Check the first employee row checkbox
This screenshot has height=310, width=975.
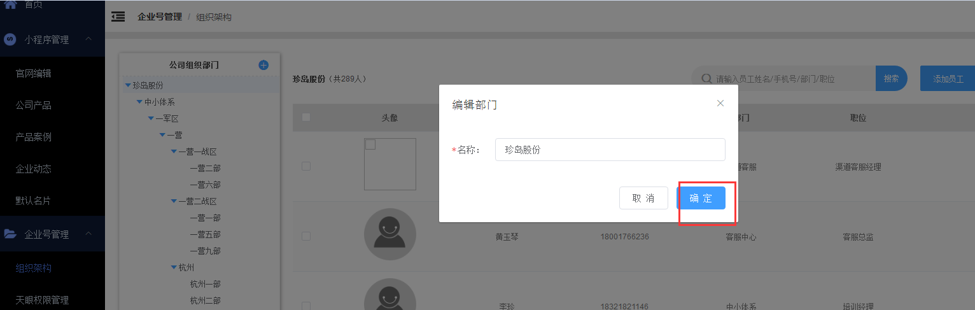(x=306, y=166)
